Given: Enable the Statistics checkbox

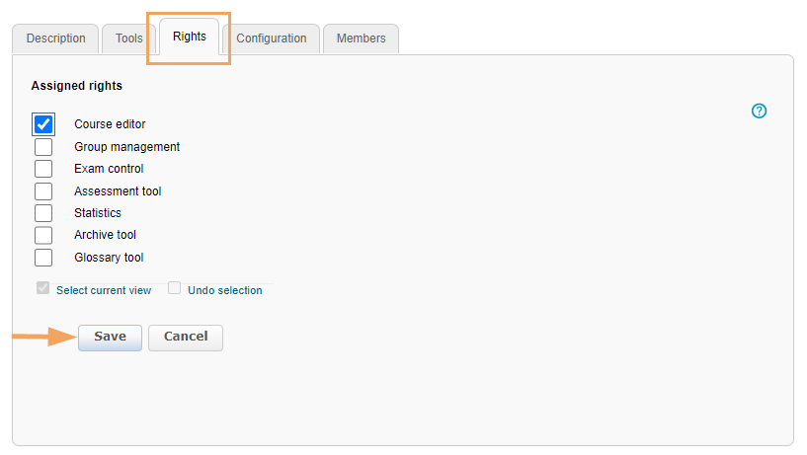Looking at the screenshot, I should click(43, 213).
